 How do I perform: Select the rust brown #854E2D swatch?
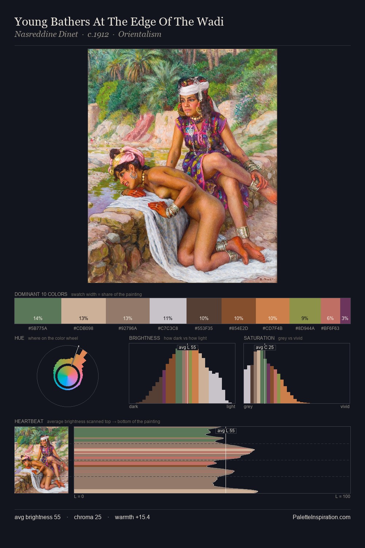point(239,311)
